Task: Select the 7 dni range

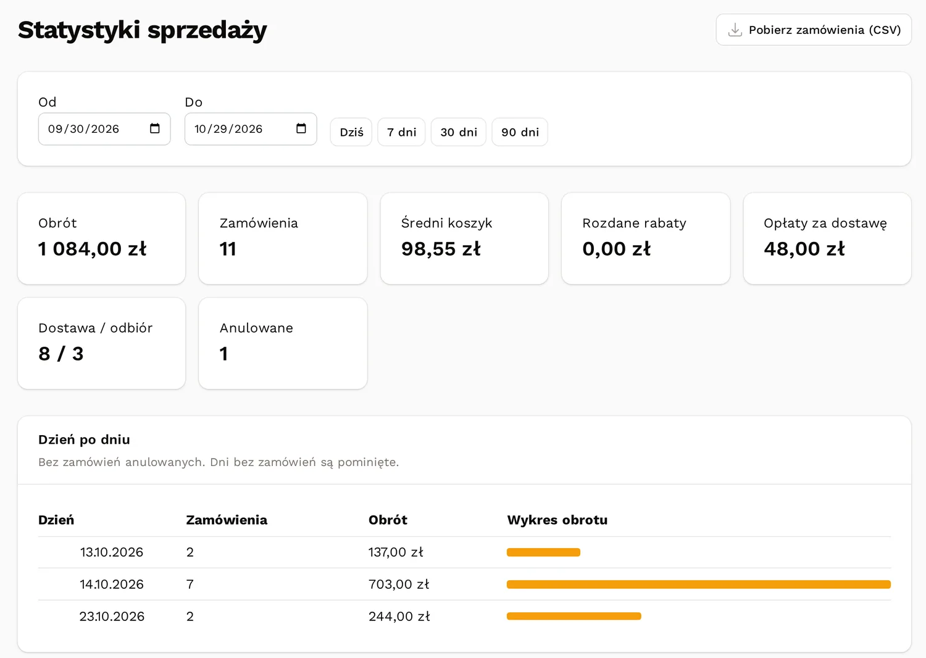Action: tap(401, 132)
